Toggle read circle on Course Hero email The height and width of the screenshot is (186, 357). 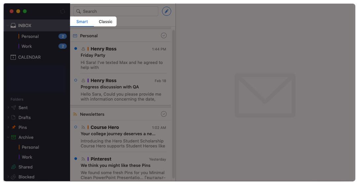point(76,127)
